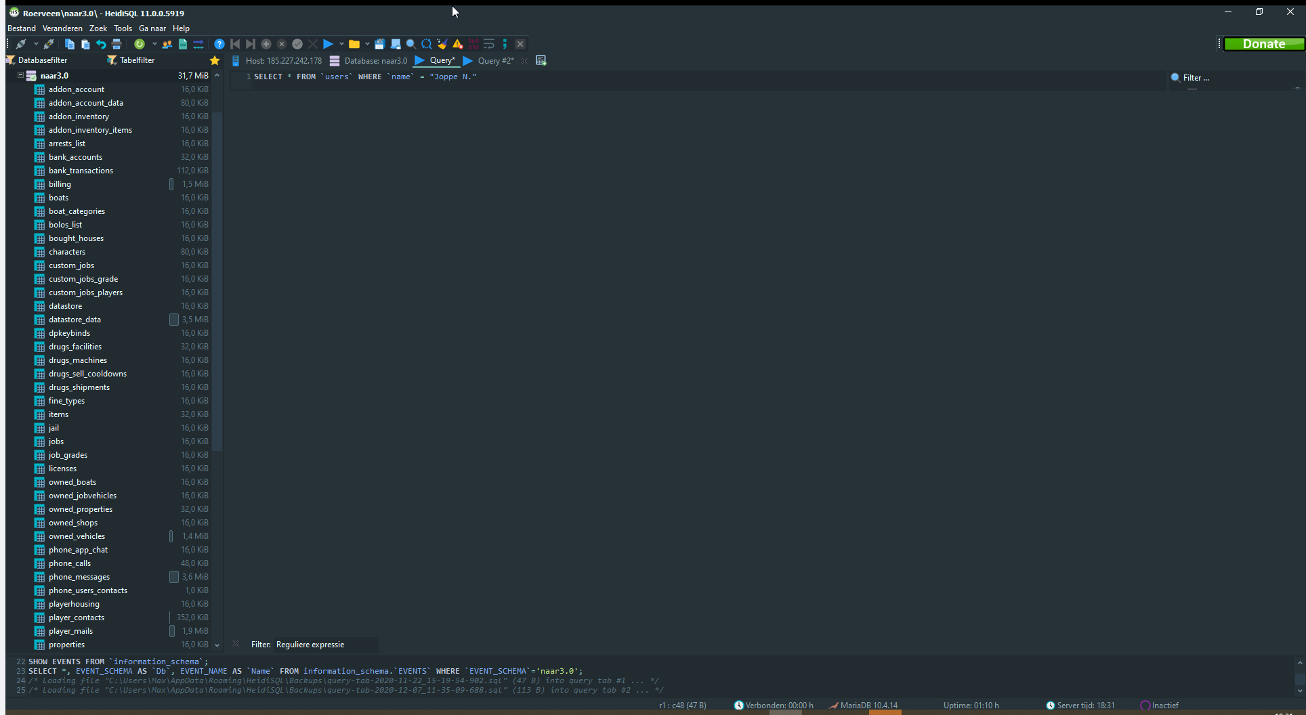Run the query with the blue play icon
The width and height of the screenshot is (1306, 715).
[x=328, y=44]
